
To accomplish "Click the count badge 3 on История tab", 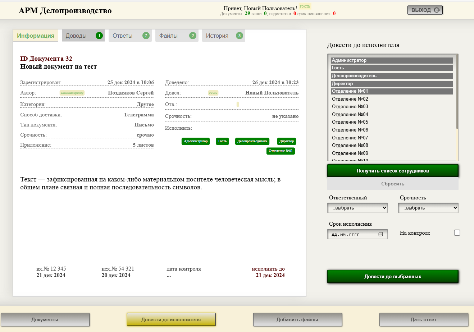I will 240,36.
